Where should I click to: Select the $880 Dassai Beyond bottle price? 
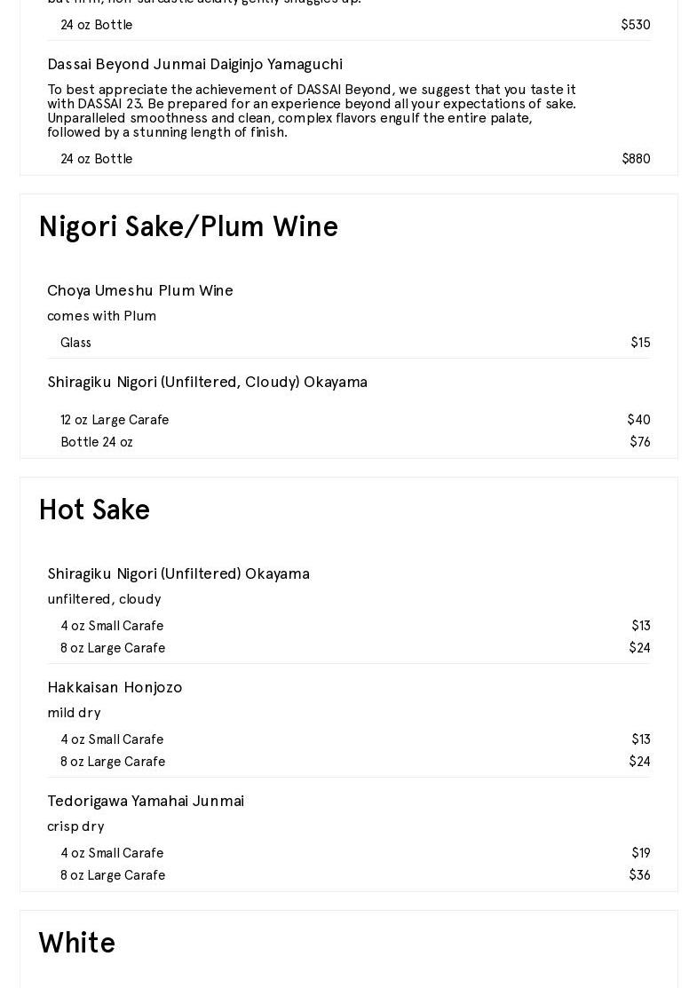636,159
